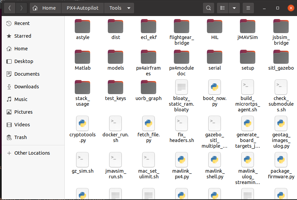
Task: Toggle the search bar
Action: 208,8
